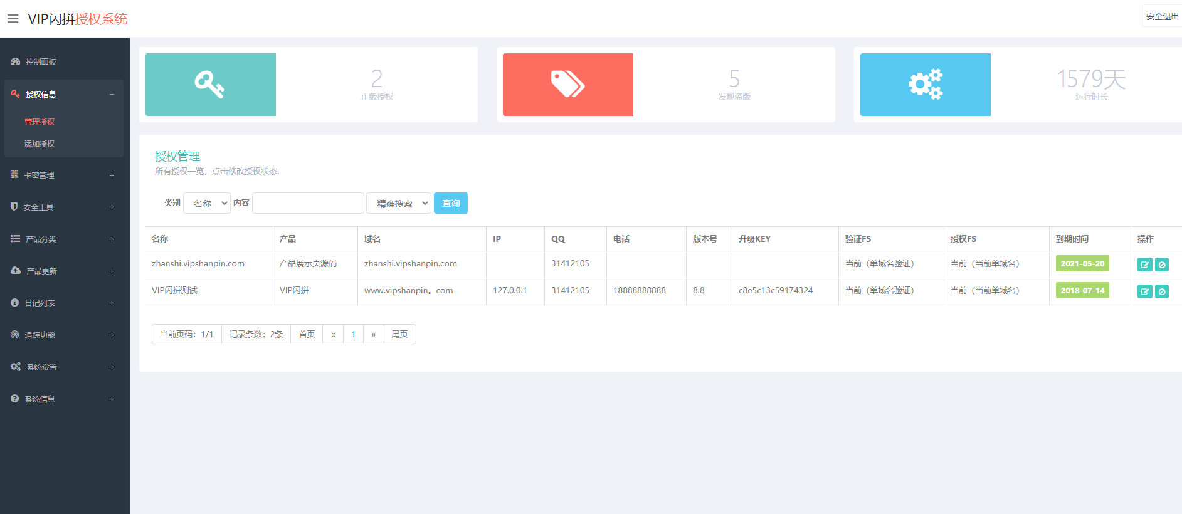This screenshot has width=1182, height=514.
Task: Click the 产品更新 cloud upload icon
Action: [16, 270]
